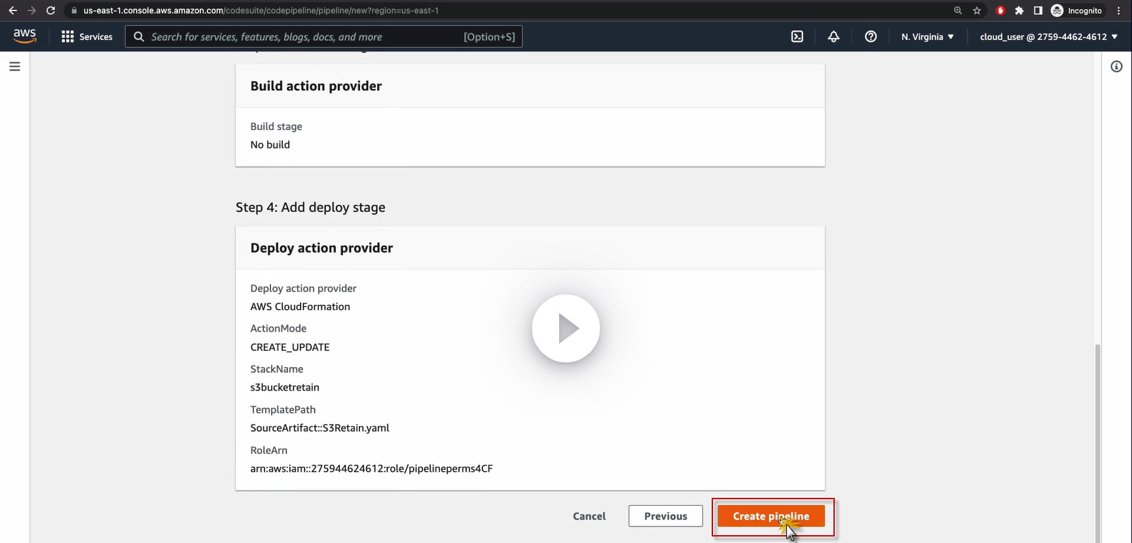
Task: Cancel the pipeline creation
Action: pos(589,516)
